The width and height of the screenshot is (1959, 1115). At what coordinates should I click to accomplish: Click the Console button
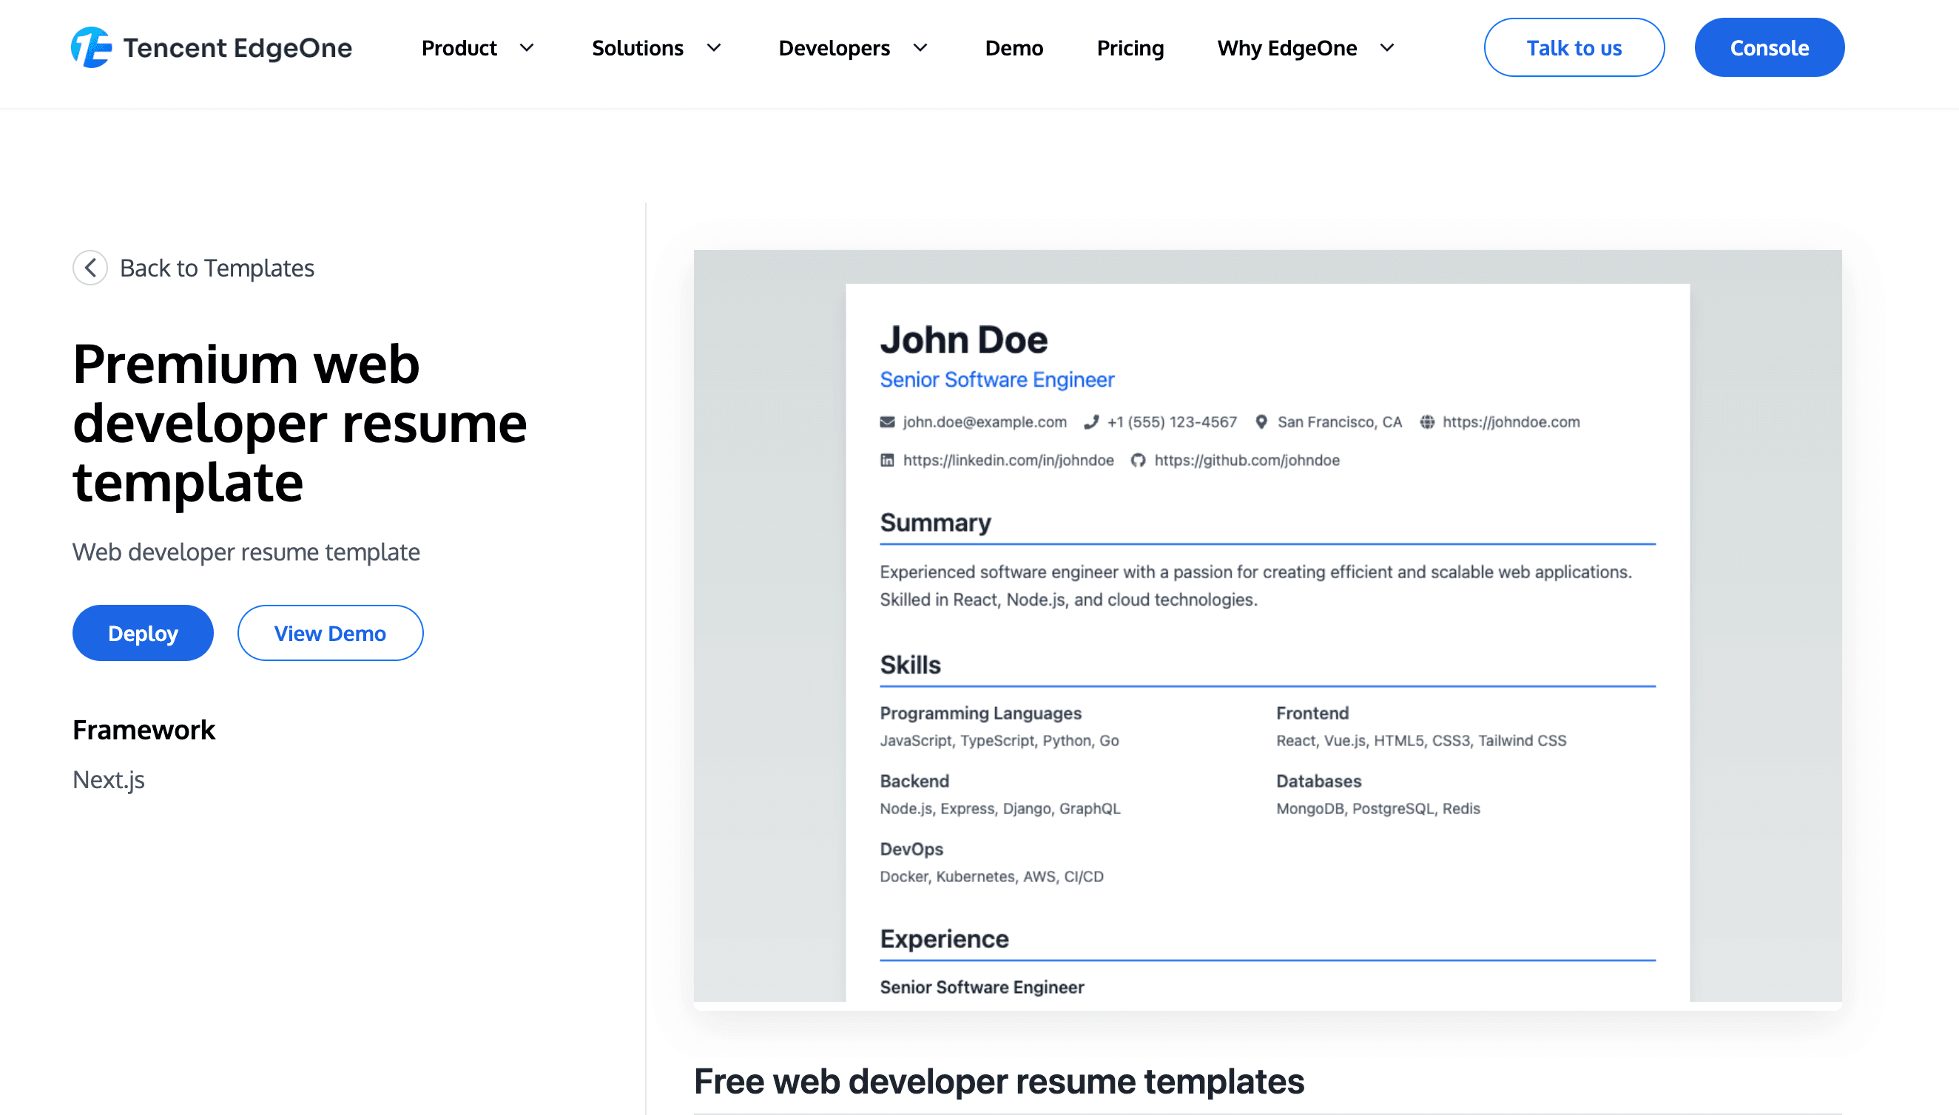point(1769,47)
